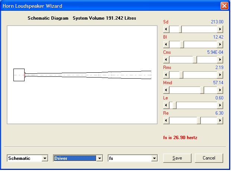Decrease Sd with its left arrow
Screen dimensions: 231x171
166,29
